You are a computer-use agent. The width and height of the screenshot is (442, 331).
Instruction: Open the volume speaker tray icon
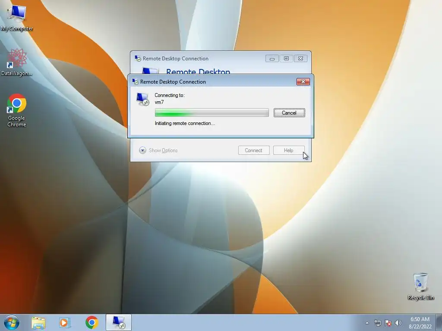(398, 323)
